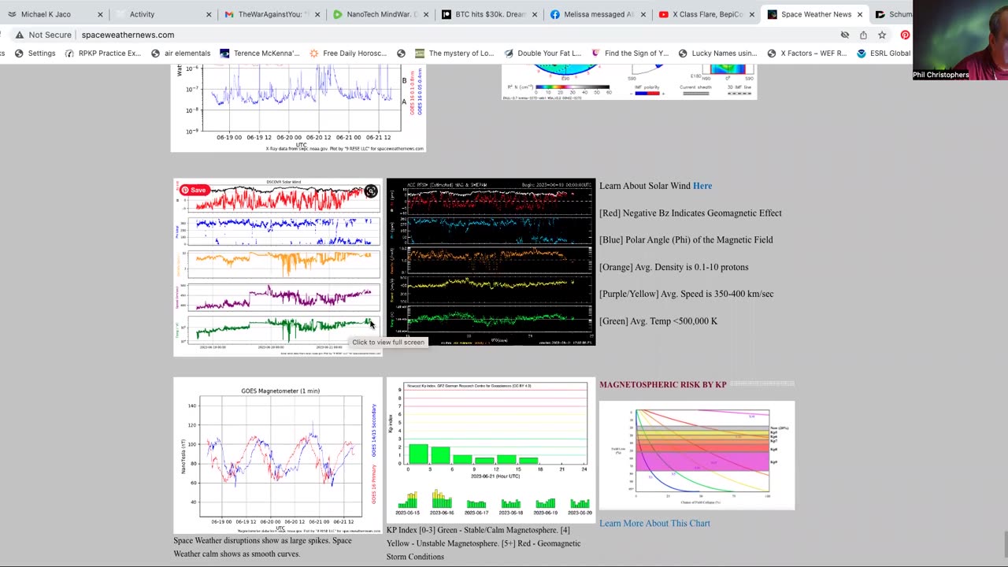Image resolution: width=1008 pixels, height=567 pixels.
Task: Open the air elementals bookmark
Action: [x=180, y=54]
